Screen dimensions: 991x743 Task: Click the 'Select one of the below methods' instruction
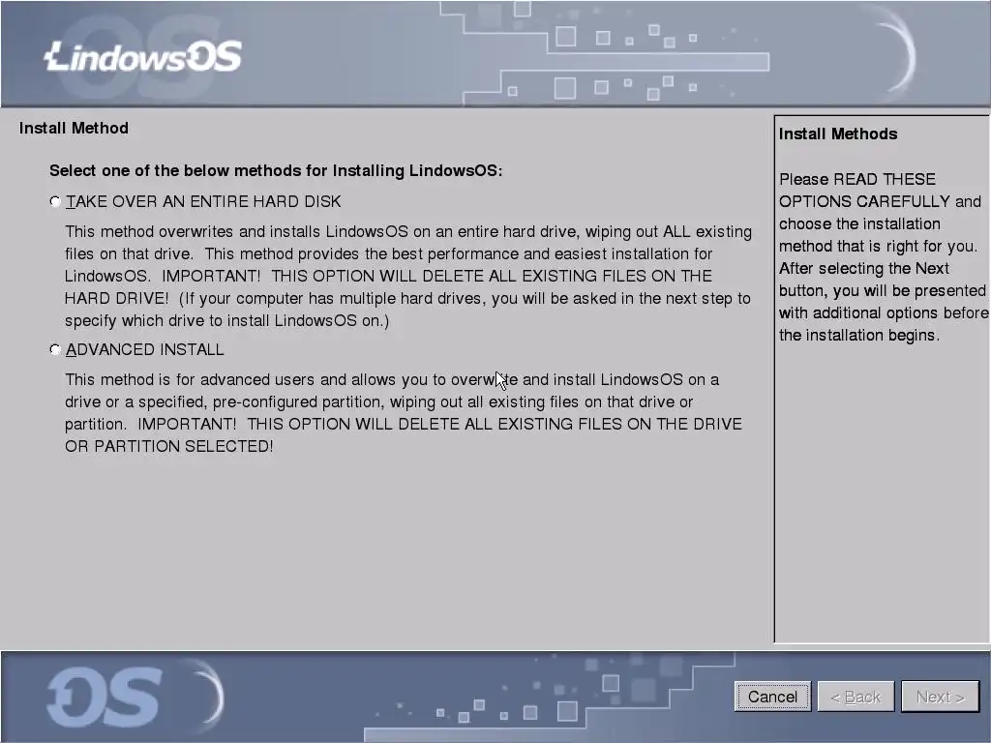coord(276,170)
